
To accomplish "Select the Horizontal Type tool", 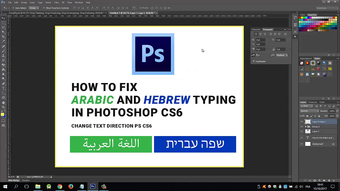I will 3,88.
